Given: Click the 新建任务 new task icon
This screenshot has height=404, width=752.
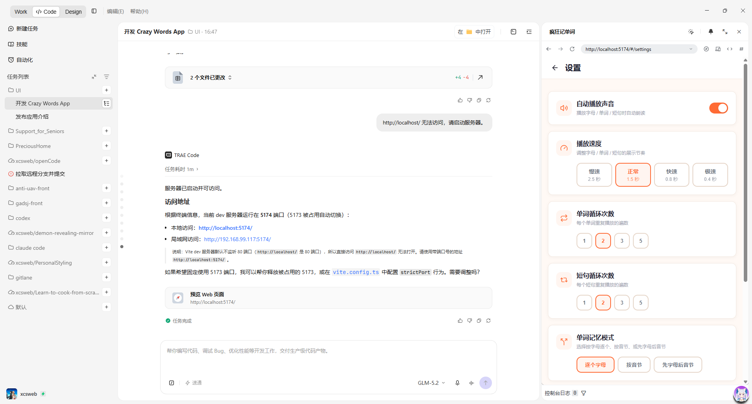Looking at the screenshot, I should pyautogui.click(x=11, y=29).
